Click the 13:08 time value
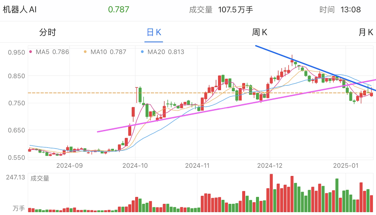The width and height of the screenshot is (376, 215). [x=351, y=10]
